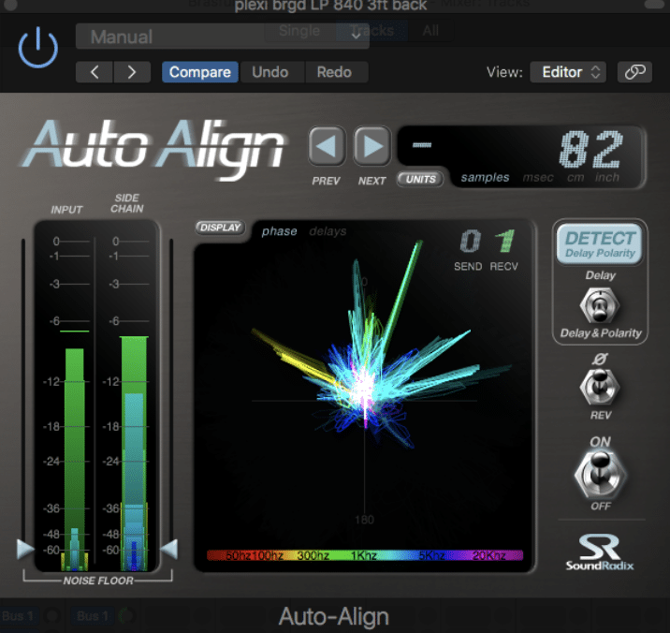Viewport: 670px width, 633px height.
Task: Click the RECV channel number 1
Action: click(x=505, y=242)
